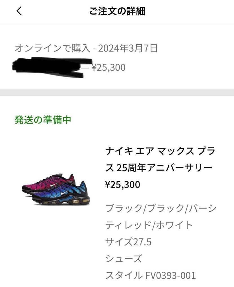Screen dimensions: 234x287
Task: Click the pink shoe in the product image
Action: tap(48, 183)
